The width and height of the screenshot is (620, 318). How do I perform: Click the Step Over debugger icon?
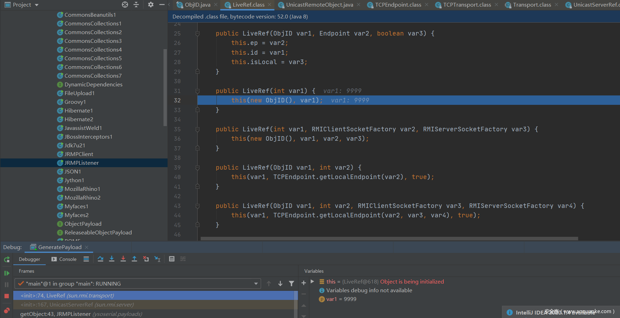(x=101, y=259)
